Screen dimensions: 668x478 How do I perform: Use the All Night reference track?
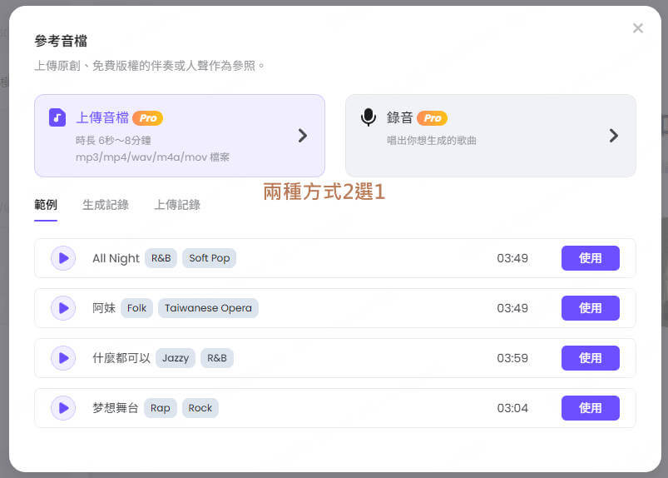pos(590,258)
